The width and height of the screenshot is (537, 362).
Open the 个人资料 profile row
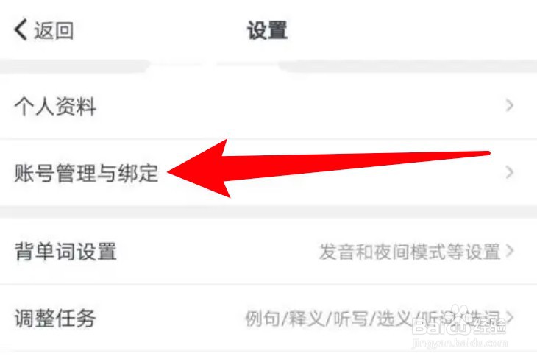pyautogui.click(x=268, y=105)
